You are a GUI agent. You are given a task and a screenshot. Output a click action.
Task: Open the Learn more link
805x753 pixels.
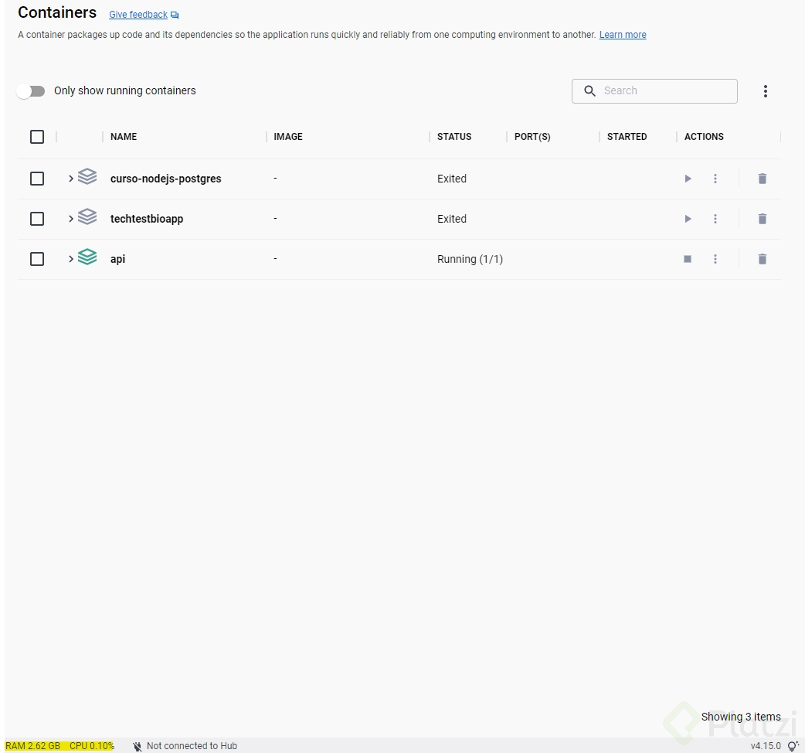tap(623, 35)
